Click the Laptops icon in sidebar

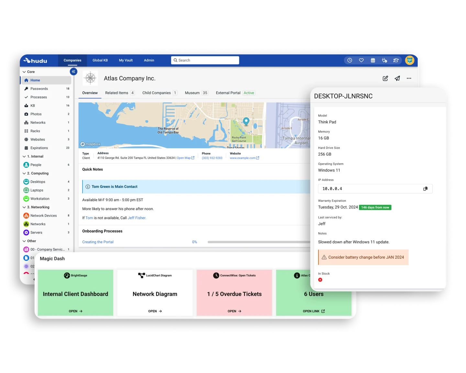[26, 190]
